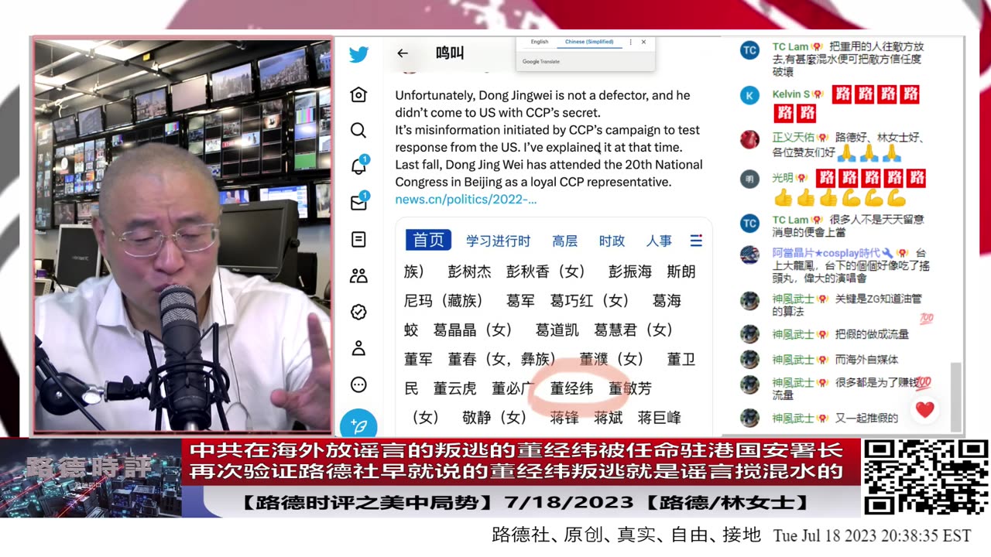Open the news.cn/politics/2022 link

[466, 199]
